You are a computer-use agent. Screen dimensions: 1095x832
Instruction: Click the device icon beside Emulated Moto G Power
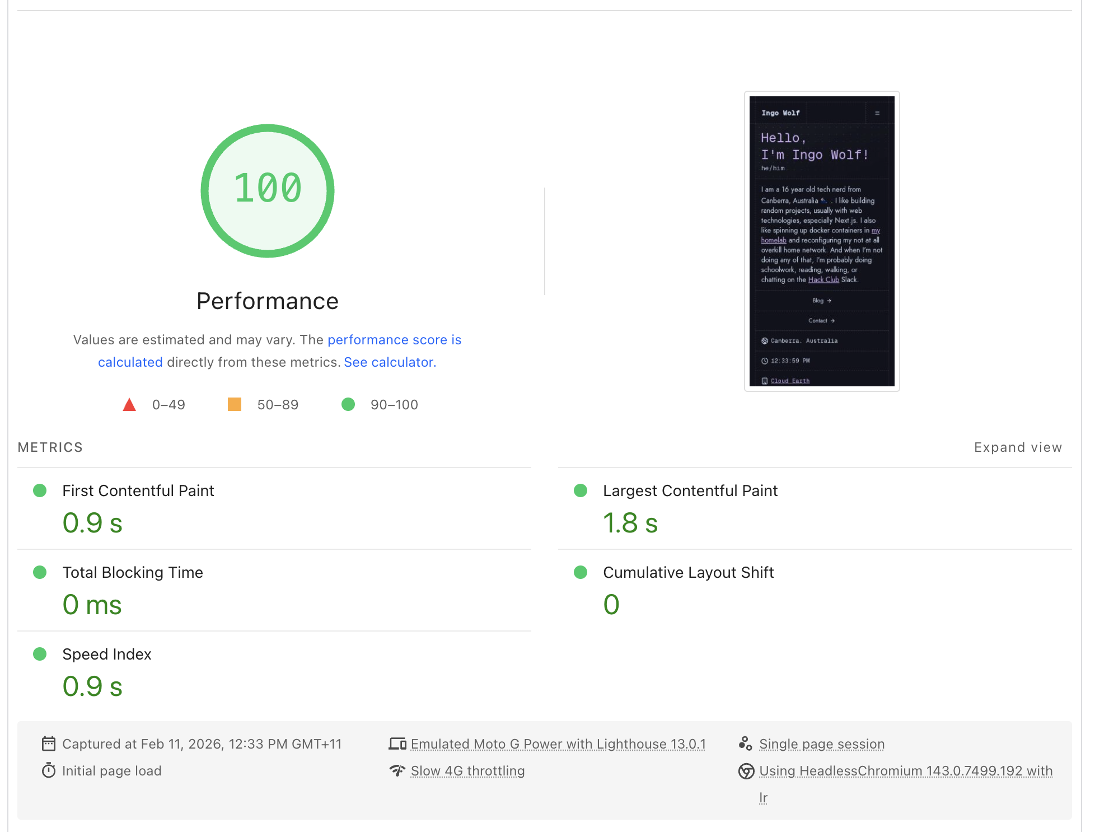(x=397, y=744)
